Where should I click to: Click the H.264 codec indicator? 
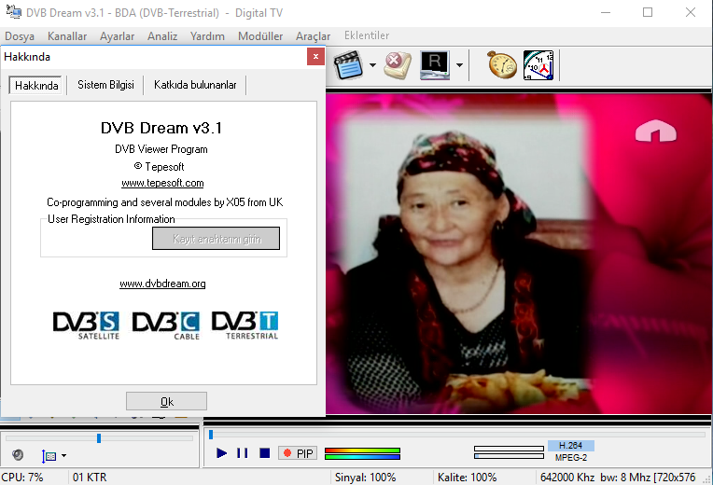(570, 446)
